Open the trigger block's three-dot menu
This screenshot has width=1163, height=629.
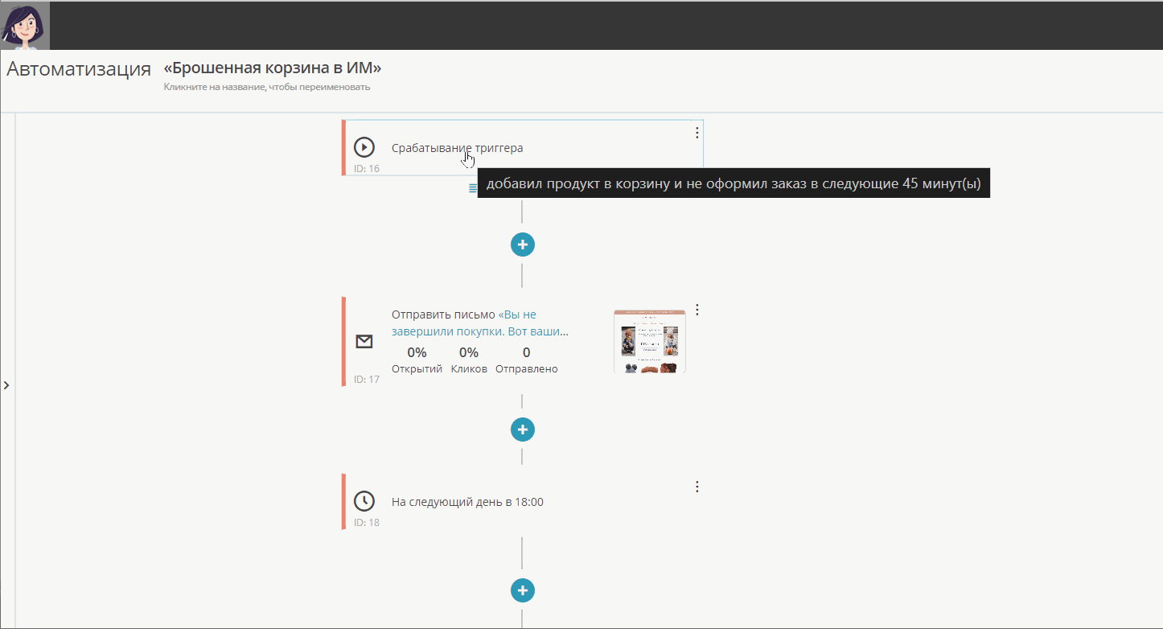point(697,133)
